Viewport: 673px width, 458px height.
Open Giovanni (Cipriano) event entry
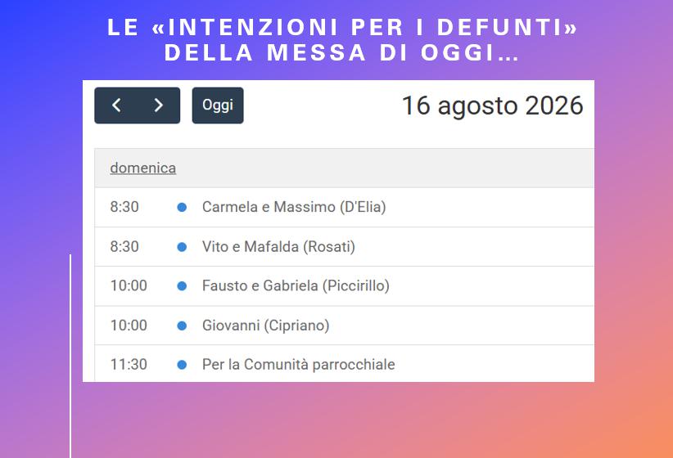point(266,326)
